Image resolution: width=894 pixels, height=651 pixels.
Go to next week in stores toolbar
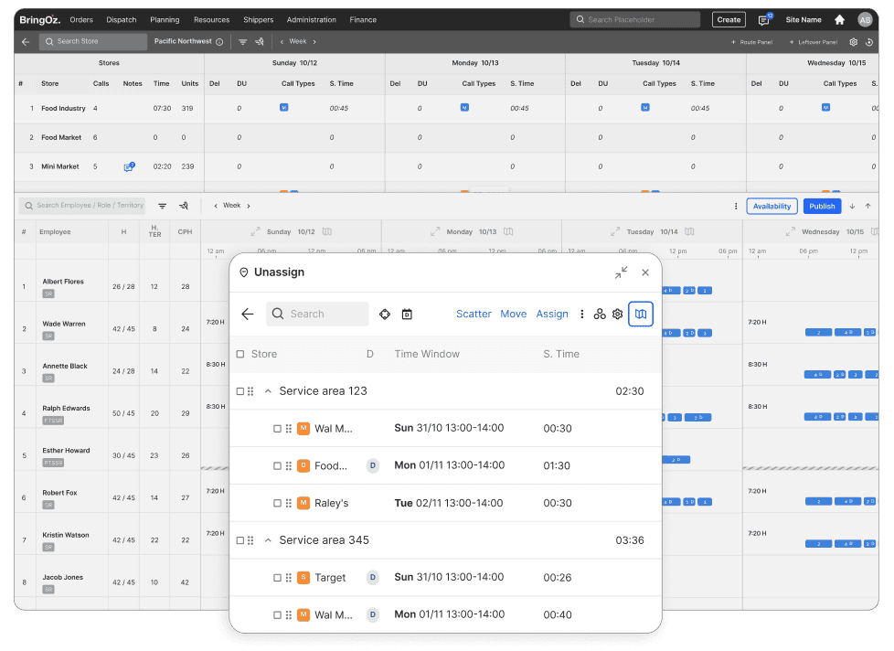[314, 42]
